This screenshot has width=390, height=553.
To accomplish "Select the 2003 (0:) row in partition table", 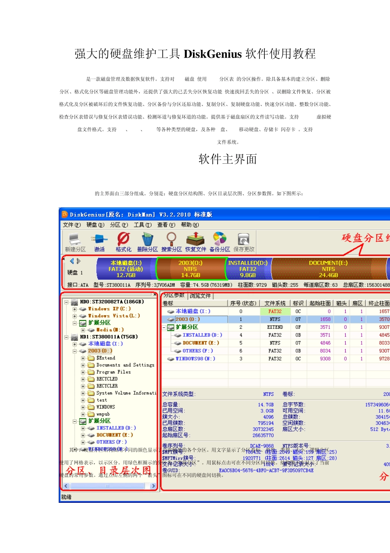I will 276,319.
